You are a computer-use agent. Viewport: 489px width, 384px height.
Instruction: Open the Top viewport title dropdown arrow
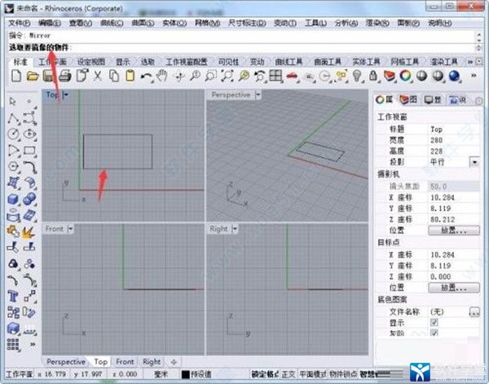[x=66, y=95]
